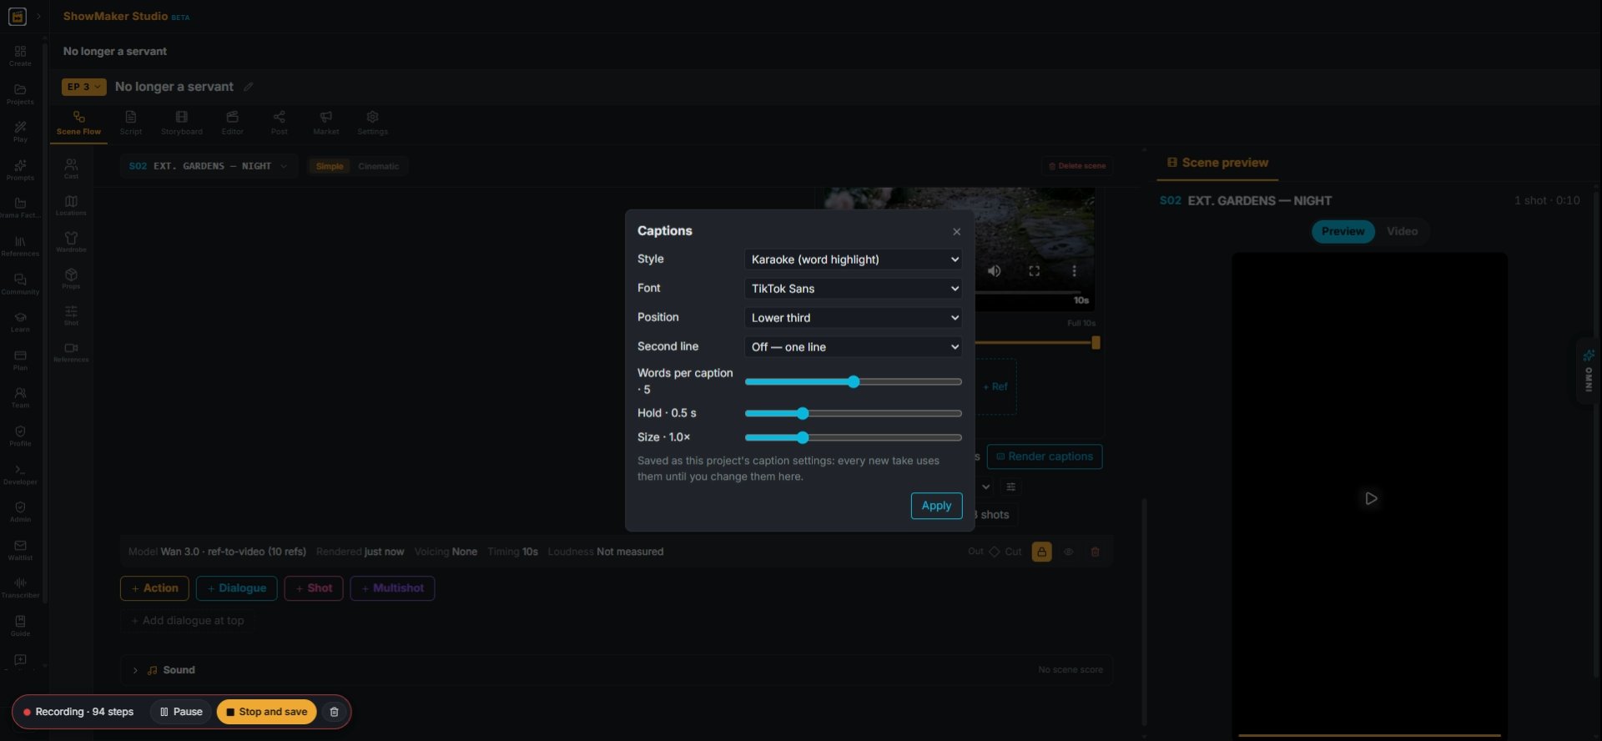Open the EP 3 episode selector
The height and width of the screenshot is (741, 1602).
point(84,87)
